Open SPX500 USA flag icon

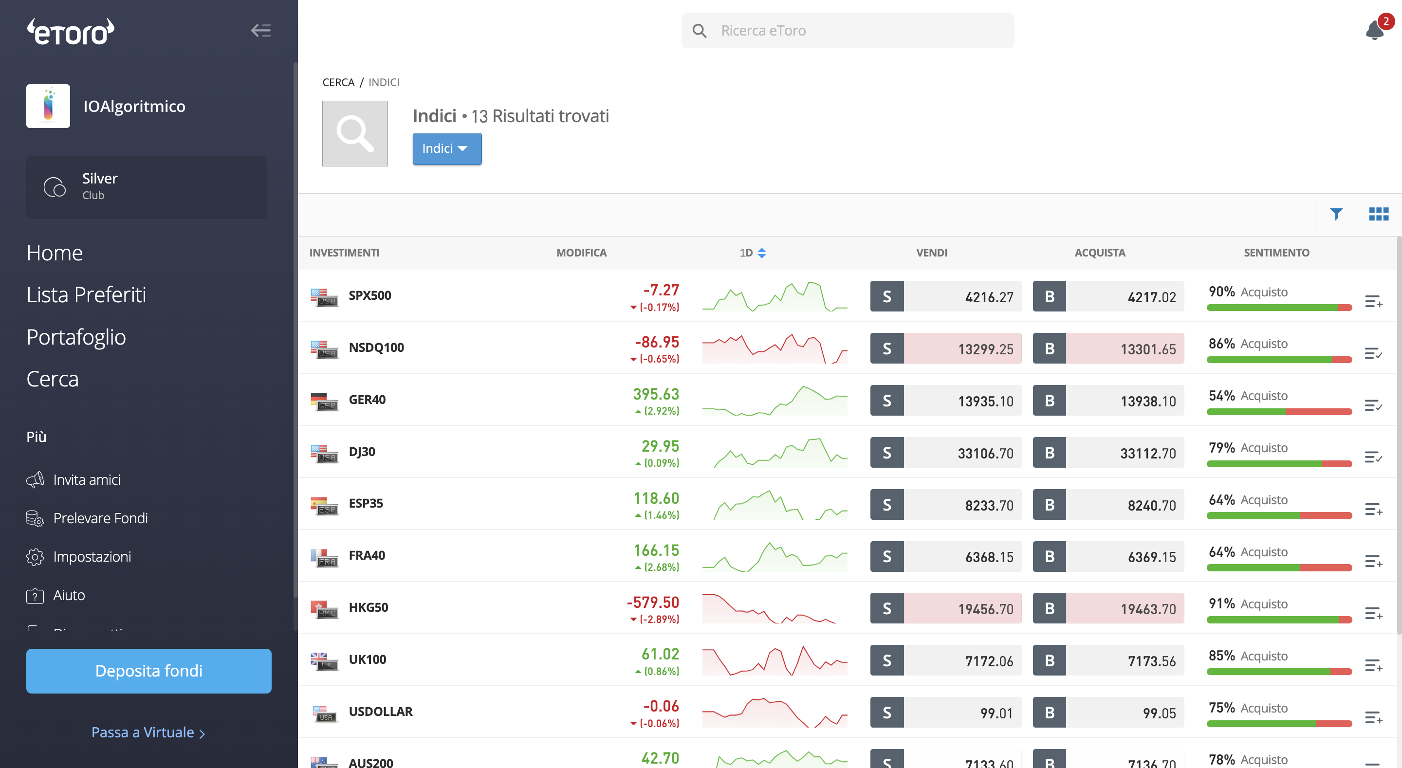[324, 297]
